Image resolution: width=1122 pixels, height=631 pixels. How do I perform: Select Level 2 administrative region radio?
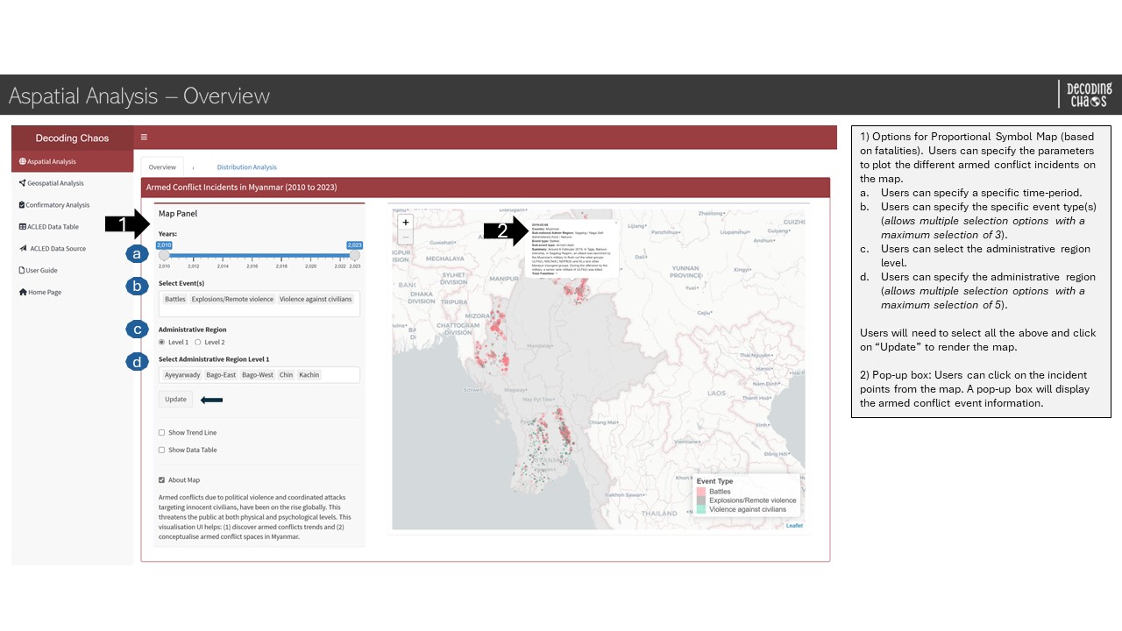click(198, 343)
